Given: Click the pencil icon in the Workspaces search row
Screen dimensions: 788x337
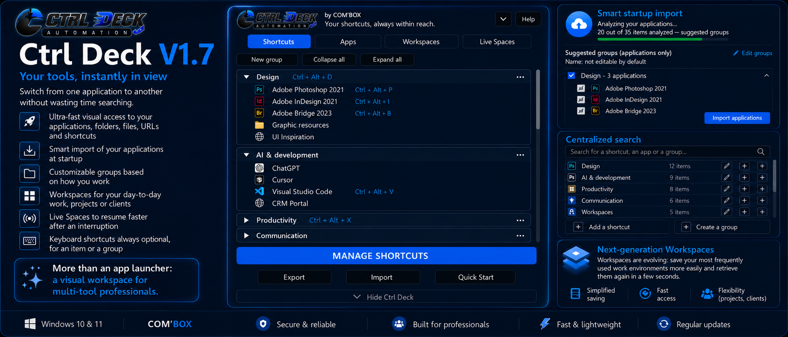Looking at the screenshot, I should click(727, 212).
